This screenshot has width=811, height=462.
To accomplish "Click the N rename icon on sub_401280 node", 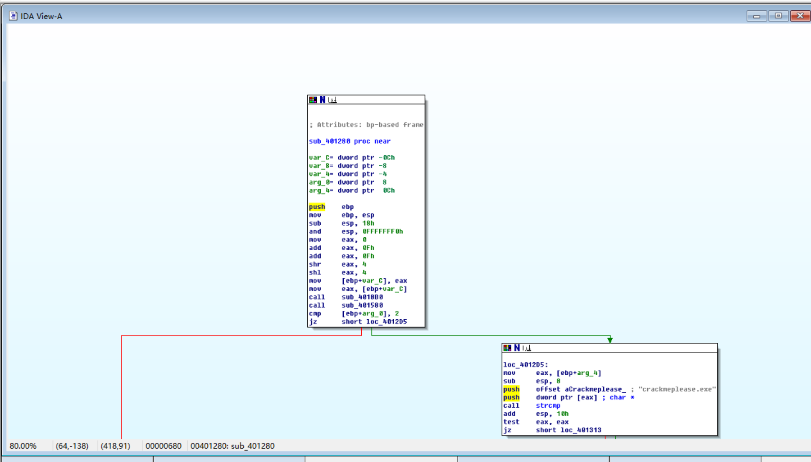I will click(x=323, y=100).
